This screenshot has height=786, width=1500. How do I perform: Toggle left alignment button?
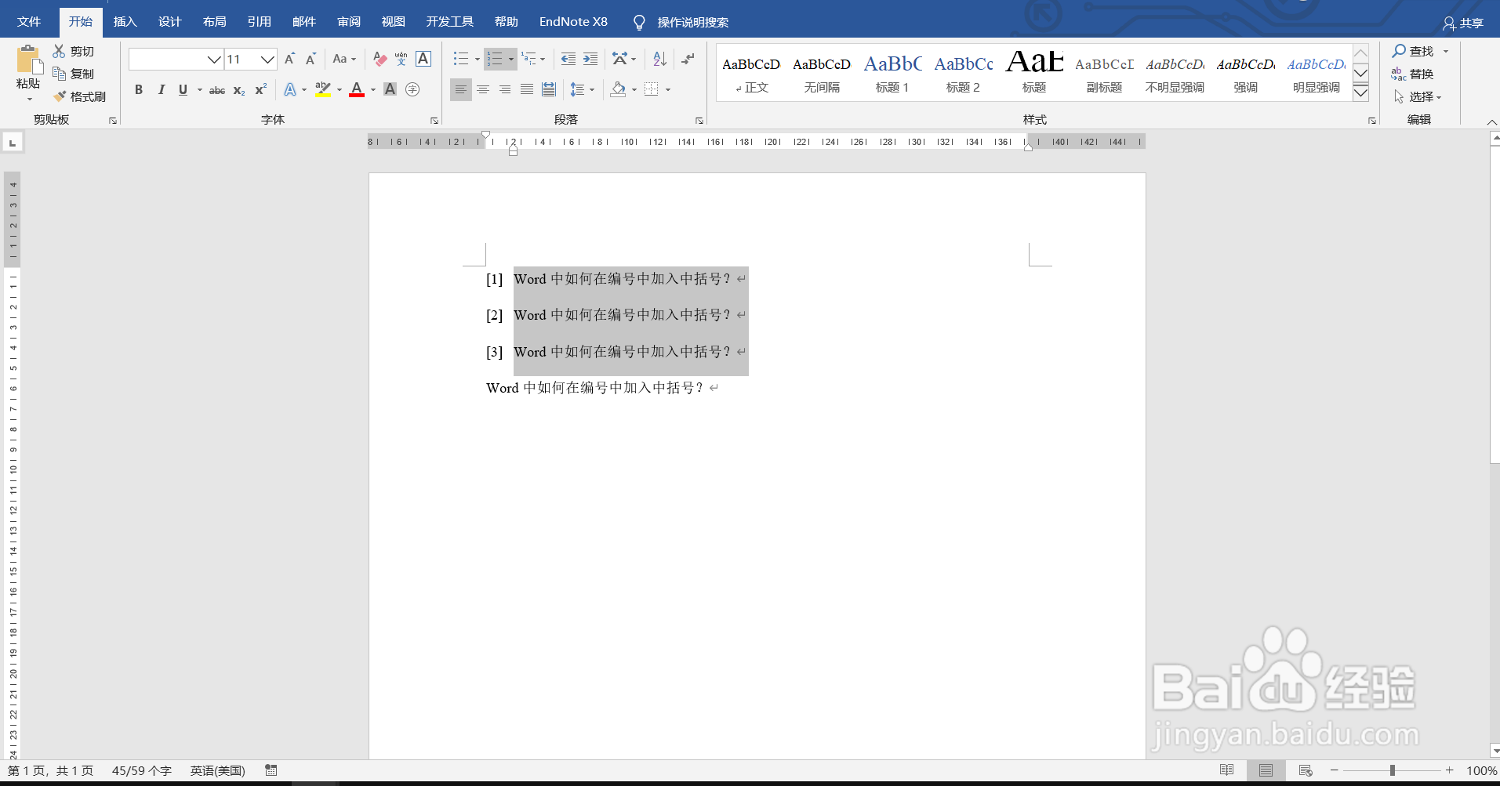click(461, 89)
